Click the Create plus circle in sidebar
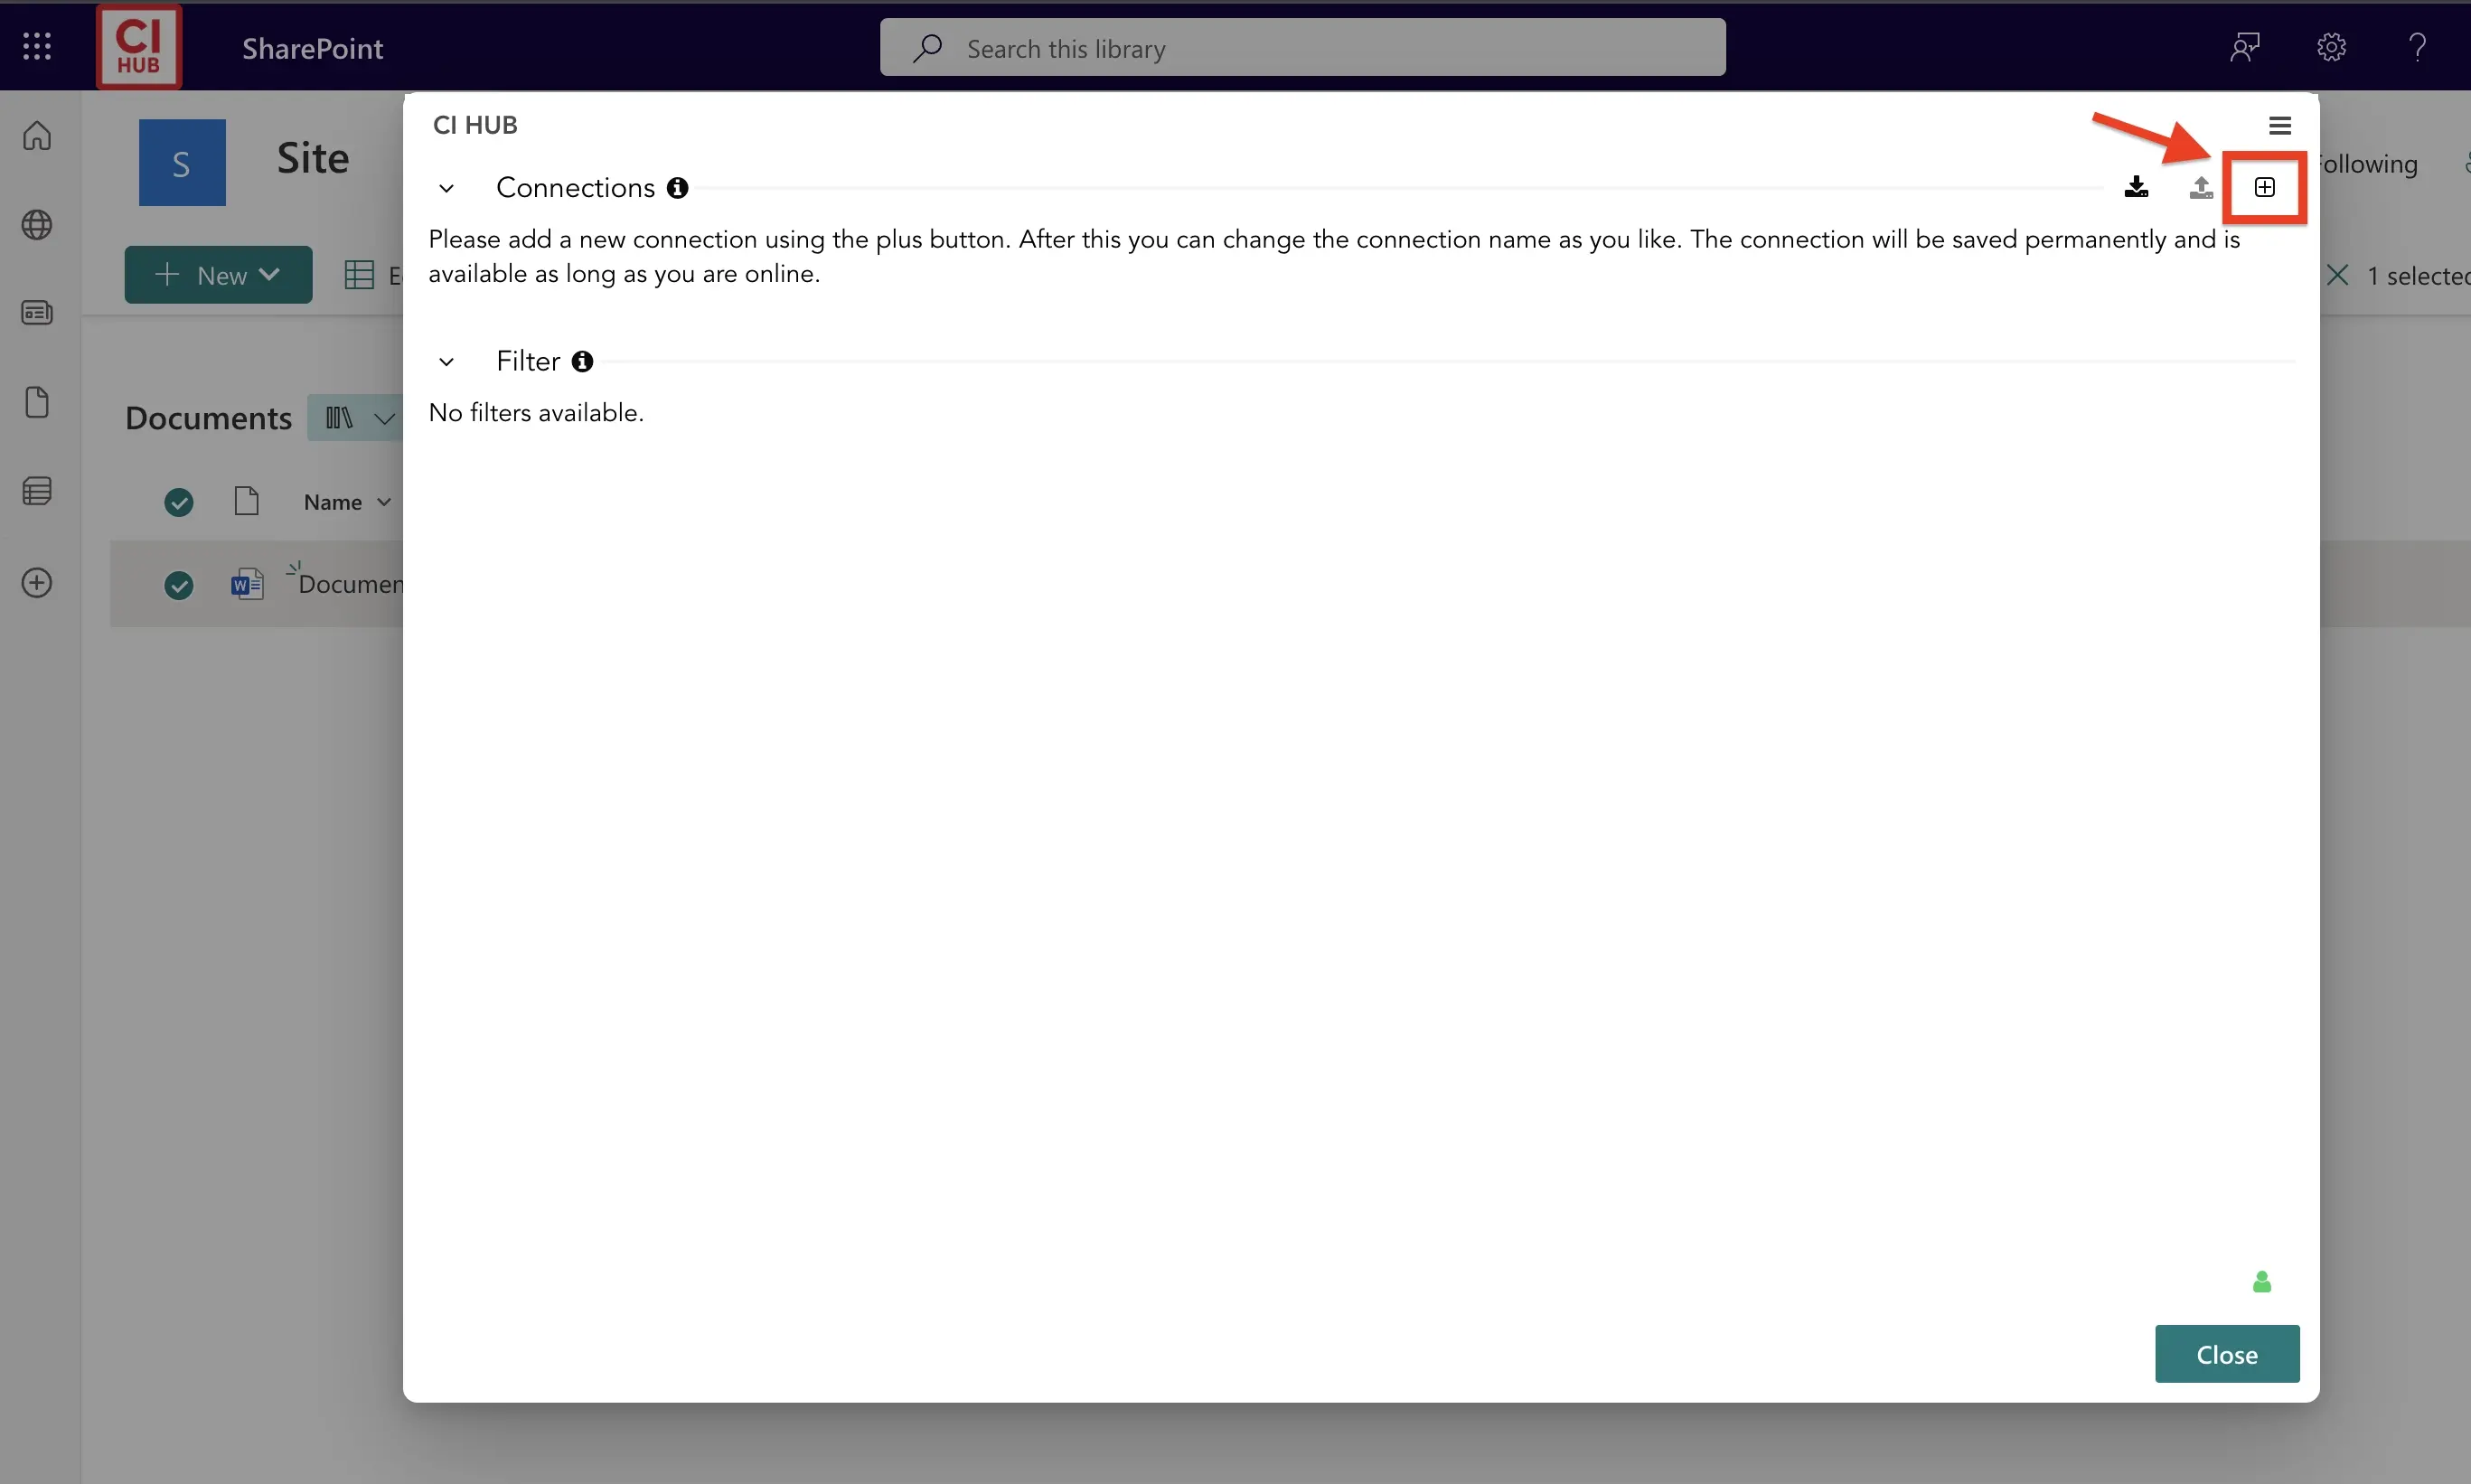 [x=37, y=582]
